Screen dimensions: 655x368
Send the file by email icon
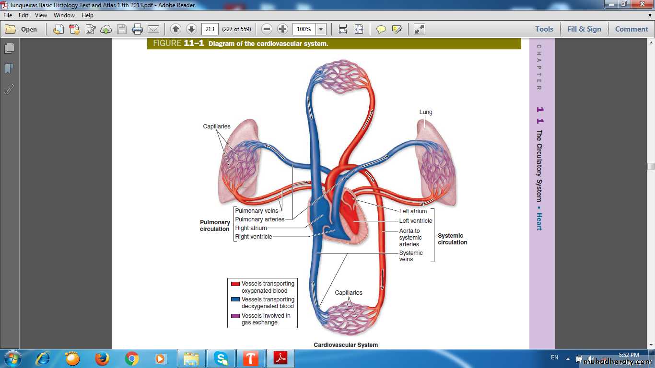click(153, 29)
